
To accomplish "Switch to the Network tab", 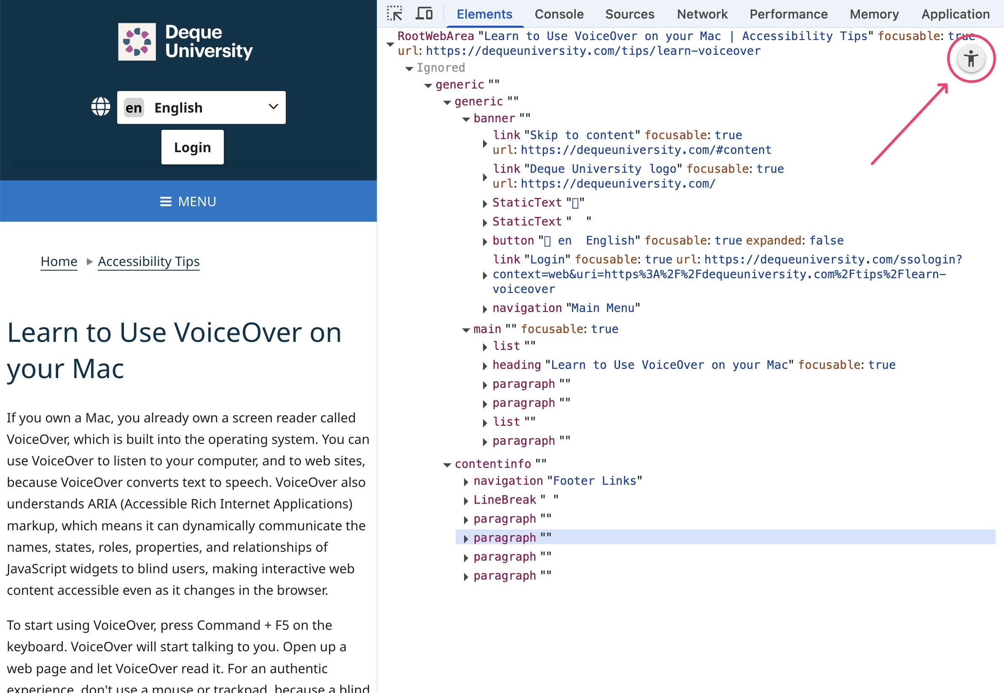I will (702, 13).
